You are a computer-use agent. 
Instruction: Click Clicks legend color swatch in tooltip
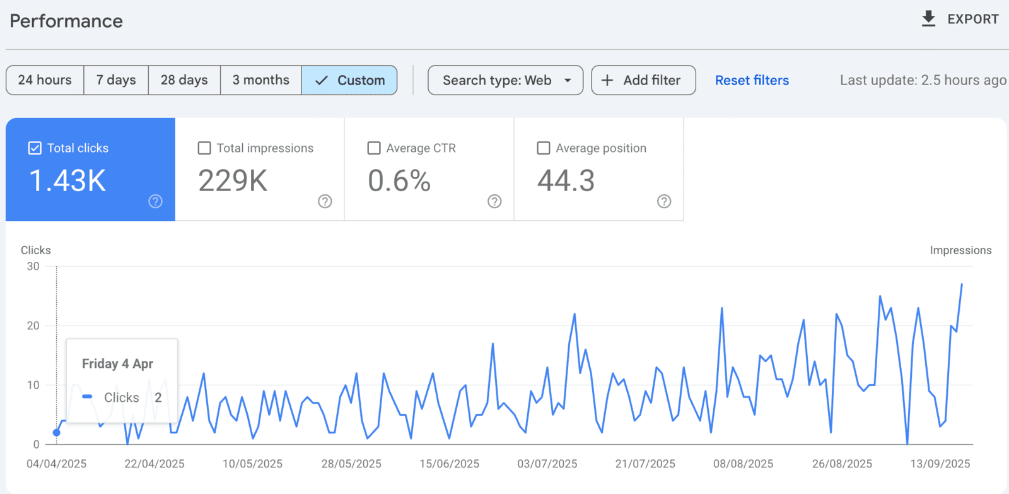click(x=88, y=397)
